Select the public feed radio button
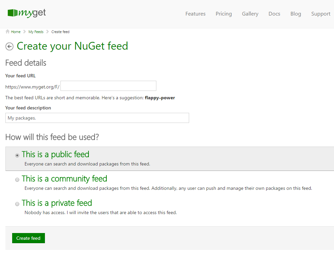This screenshot has width=334, height=256. coord(17,155)
